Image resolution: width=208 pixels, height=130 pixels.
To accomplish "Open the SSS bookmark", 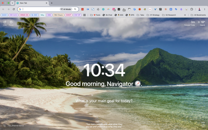I will pyautogui.click(x=119, y=15).
